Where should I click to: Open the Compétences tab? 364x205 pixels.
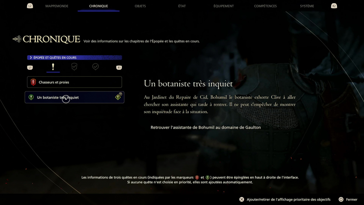265,6
